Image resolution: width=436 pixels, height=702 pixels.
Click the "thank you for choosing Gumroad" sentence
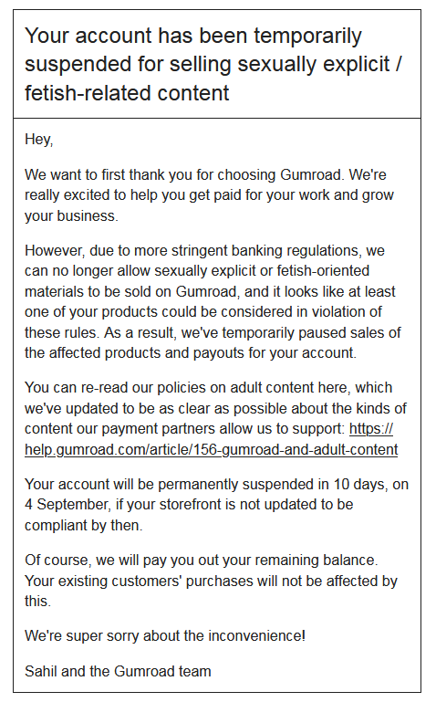coord(206,174)
